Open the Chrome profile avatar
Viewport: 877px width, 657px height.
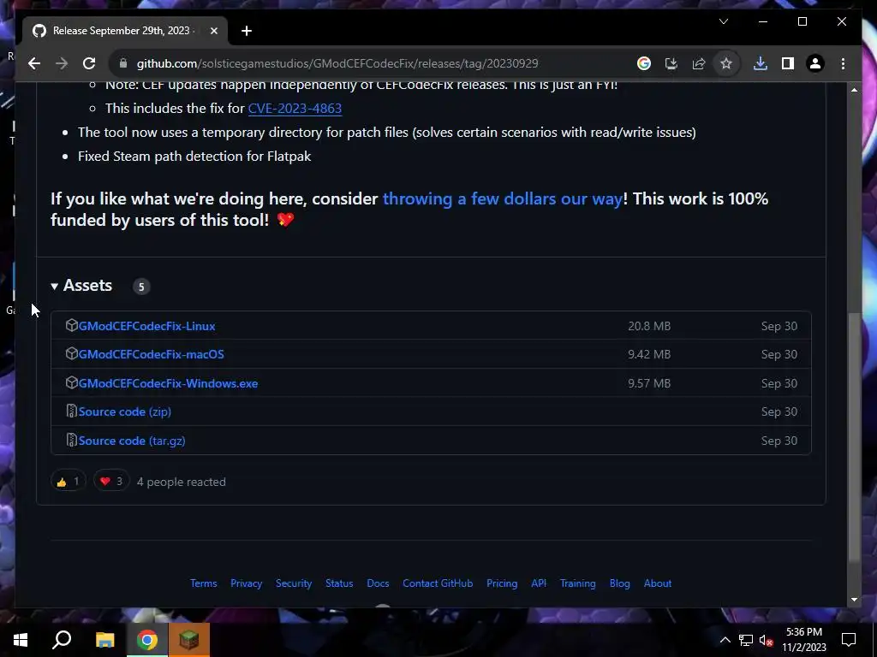(815, 63)
